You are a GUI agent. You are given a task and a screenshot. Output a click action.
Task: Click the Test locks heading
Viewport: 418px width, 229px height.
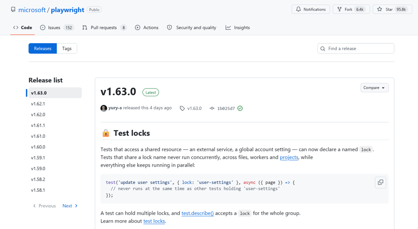pos(132,133)
